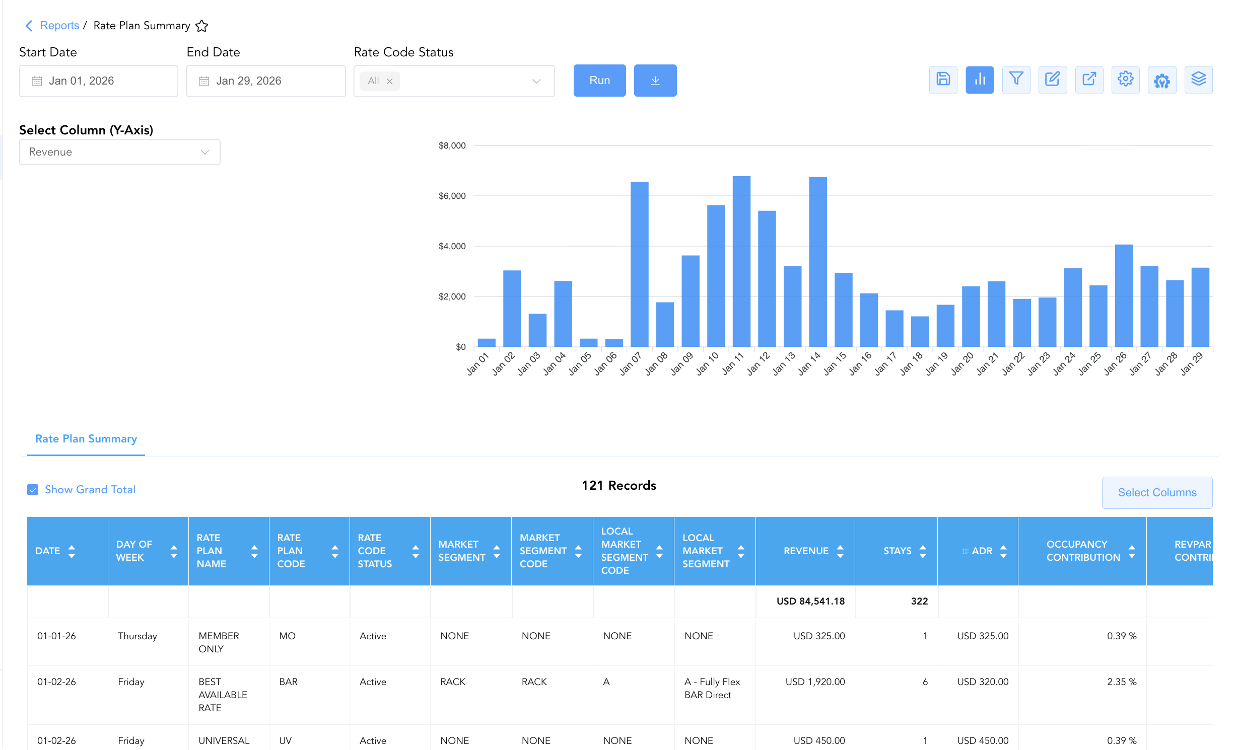The height and width of the screenshot is (750, 1237).
Task: Click the Start Date input field
Action: pos(99,81)
